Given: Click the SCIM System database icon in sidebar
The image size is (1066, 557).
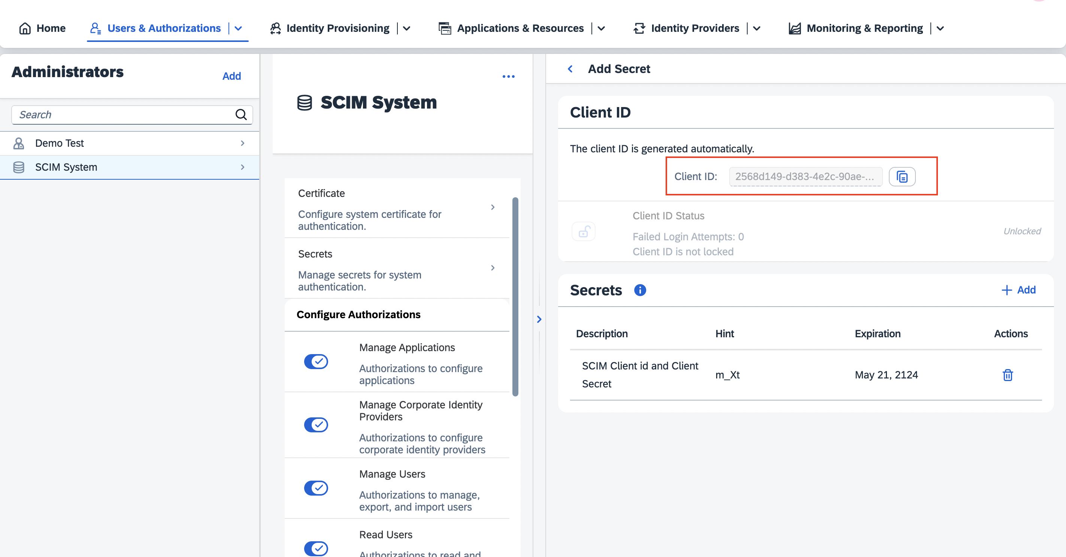Looking at the screenshot, I should click(x=18, y=167).
